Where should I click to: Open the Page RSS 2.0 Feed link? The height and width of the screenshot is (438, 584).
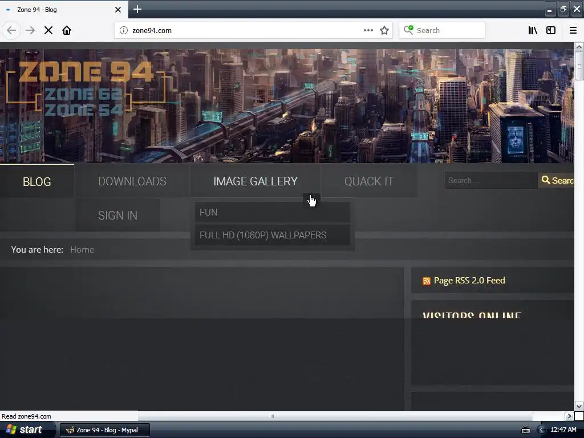click(469, 281)
